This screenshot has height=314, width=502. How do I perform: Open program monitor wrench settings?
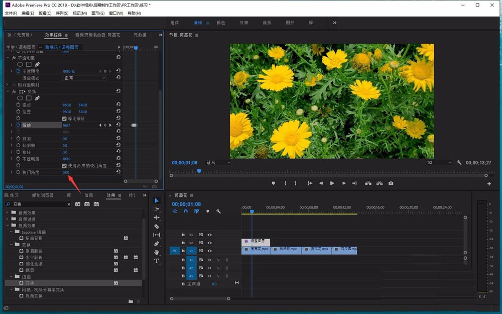(459, 163)
